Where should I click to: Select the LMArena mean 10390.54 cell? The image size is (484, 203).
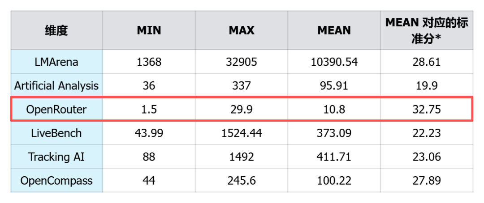point(334,62)
